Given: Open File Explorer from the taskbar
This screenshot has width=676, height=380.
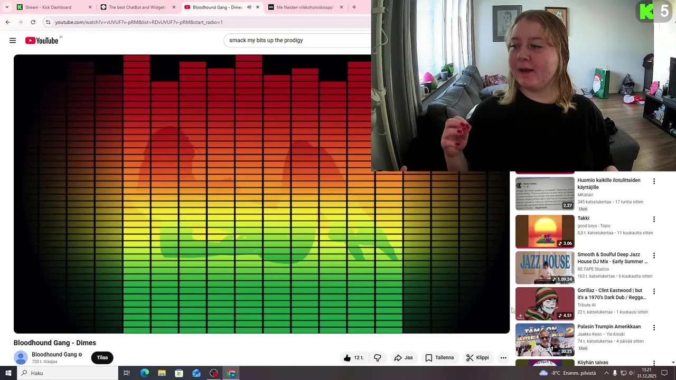Looking at the screenshot, I should click(162, 373).
